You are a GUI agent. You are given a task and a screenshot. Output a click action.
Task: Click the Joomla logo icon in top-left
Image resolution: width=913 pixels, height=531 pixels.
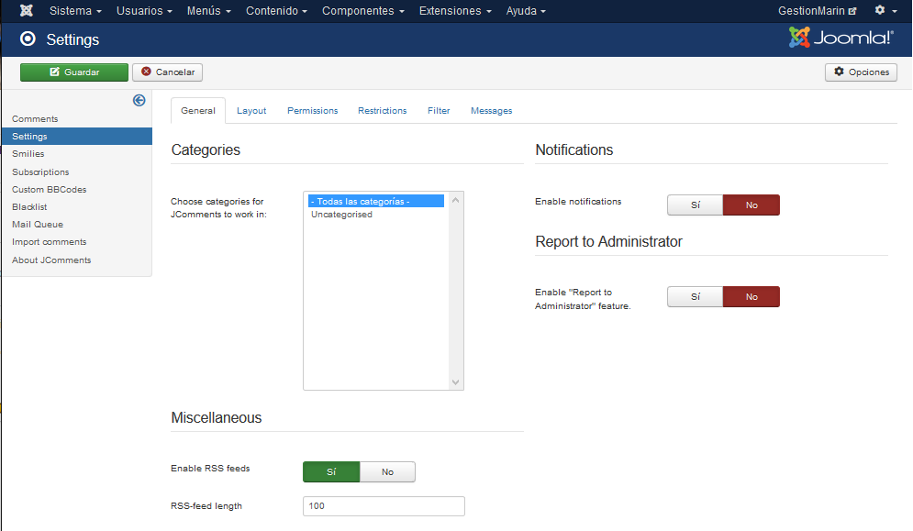coord(27,11)
